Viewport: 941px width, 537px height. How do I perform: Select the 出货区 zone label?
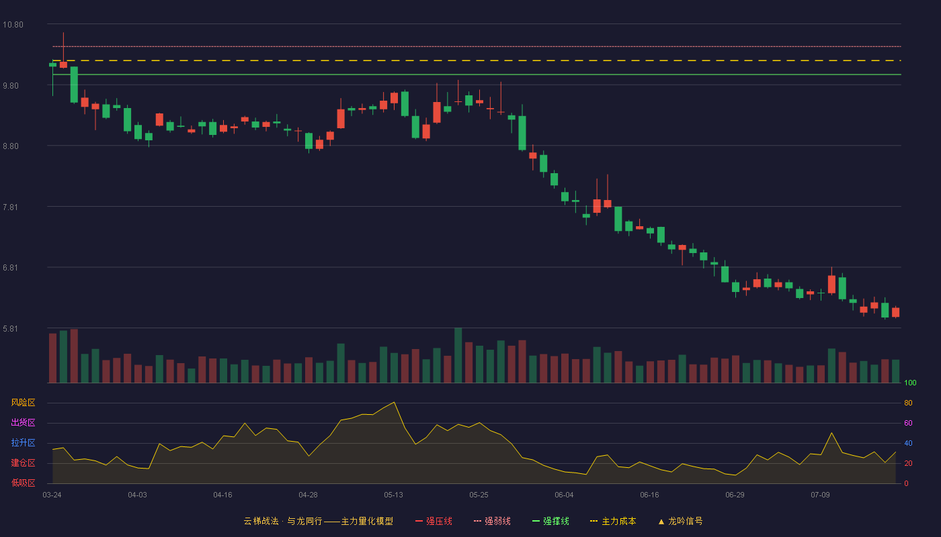tap(23, 423)
